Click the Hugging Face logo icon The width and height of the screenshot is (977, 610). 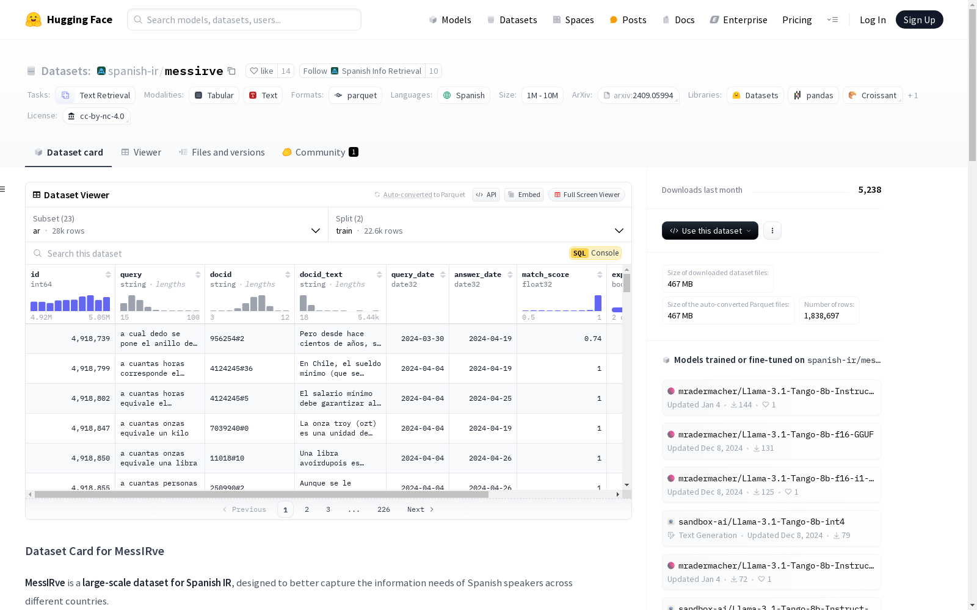34,20
